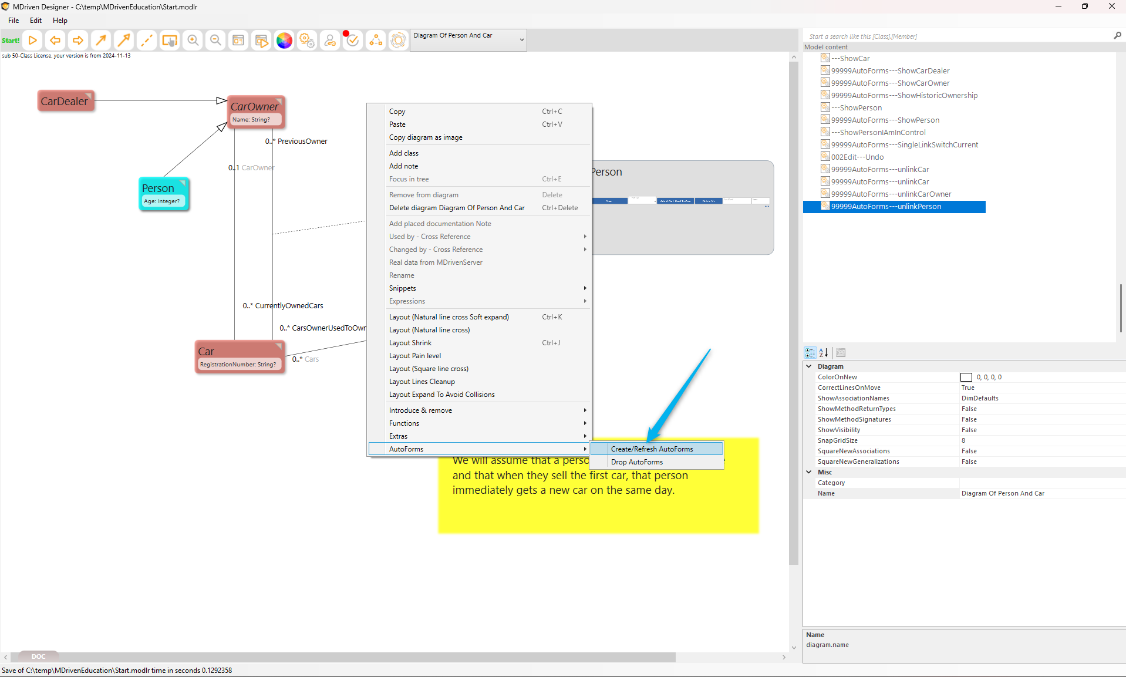1126x677 pixels.
Task: Select the 002Edit---Undo tree item
Action: tap(857, 157)
